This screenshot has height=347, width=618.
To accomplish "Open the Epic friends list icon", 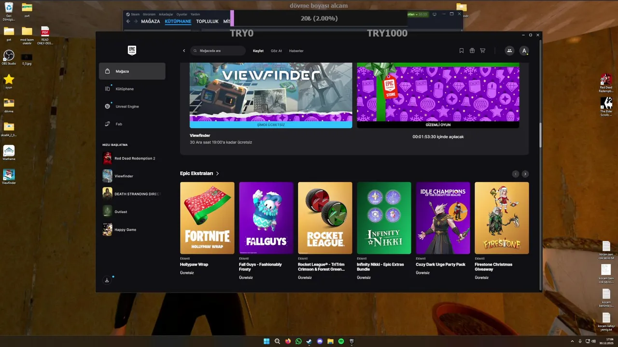I will (x=509, y=51).
